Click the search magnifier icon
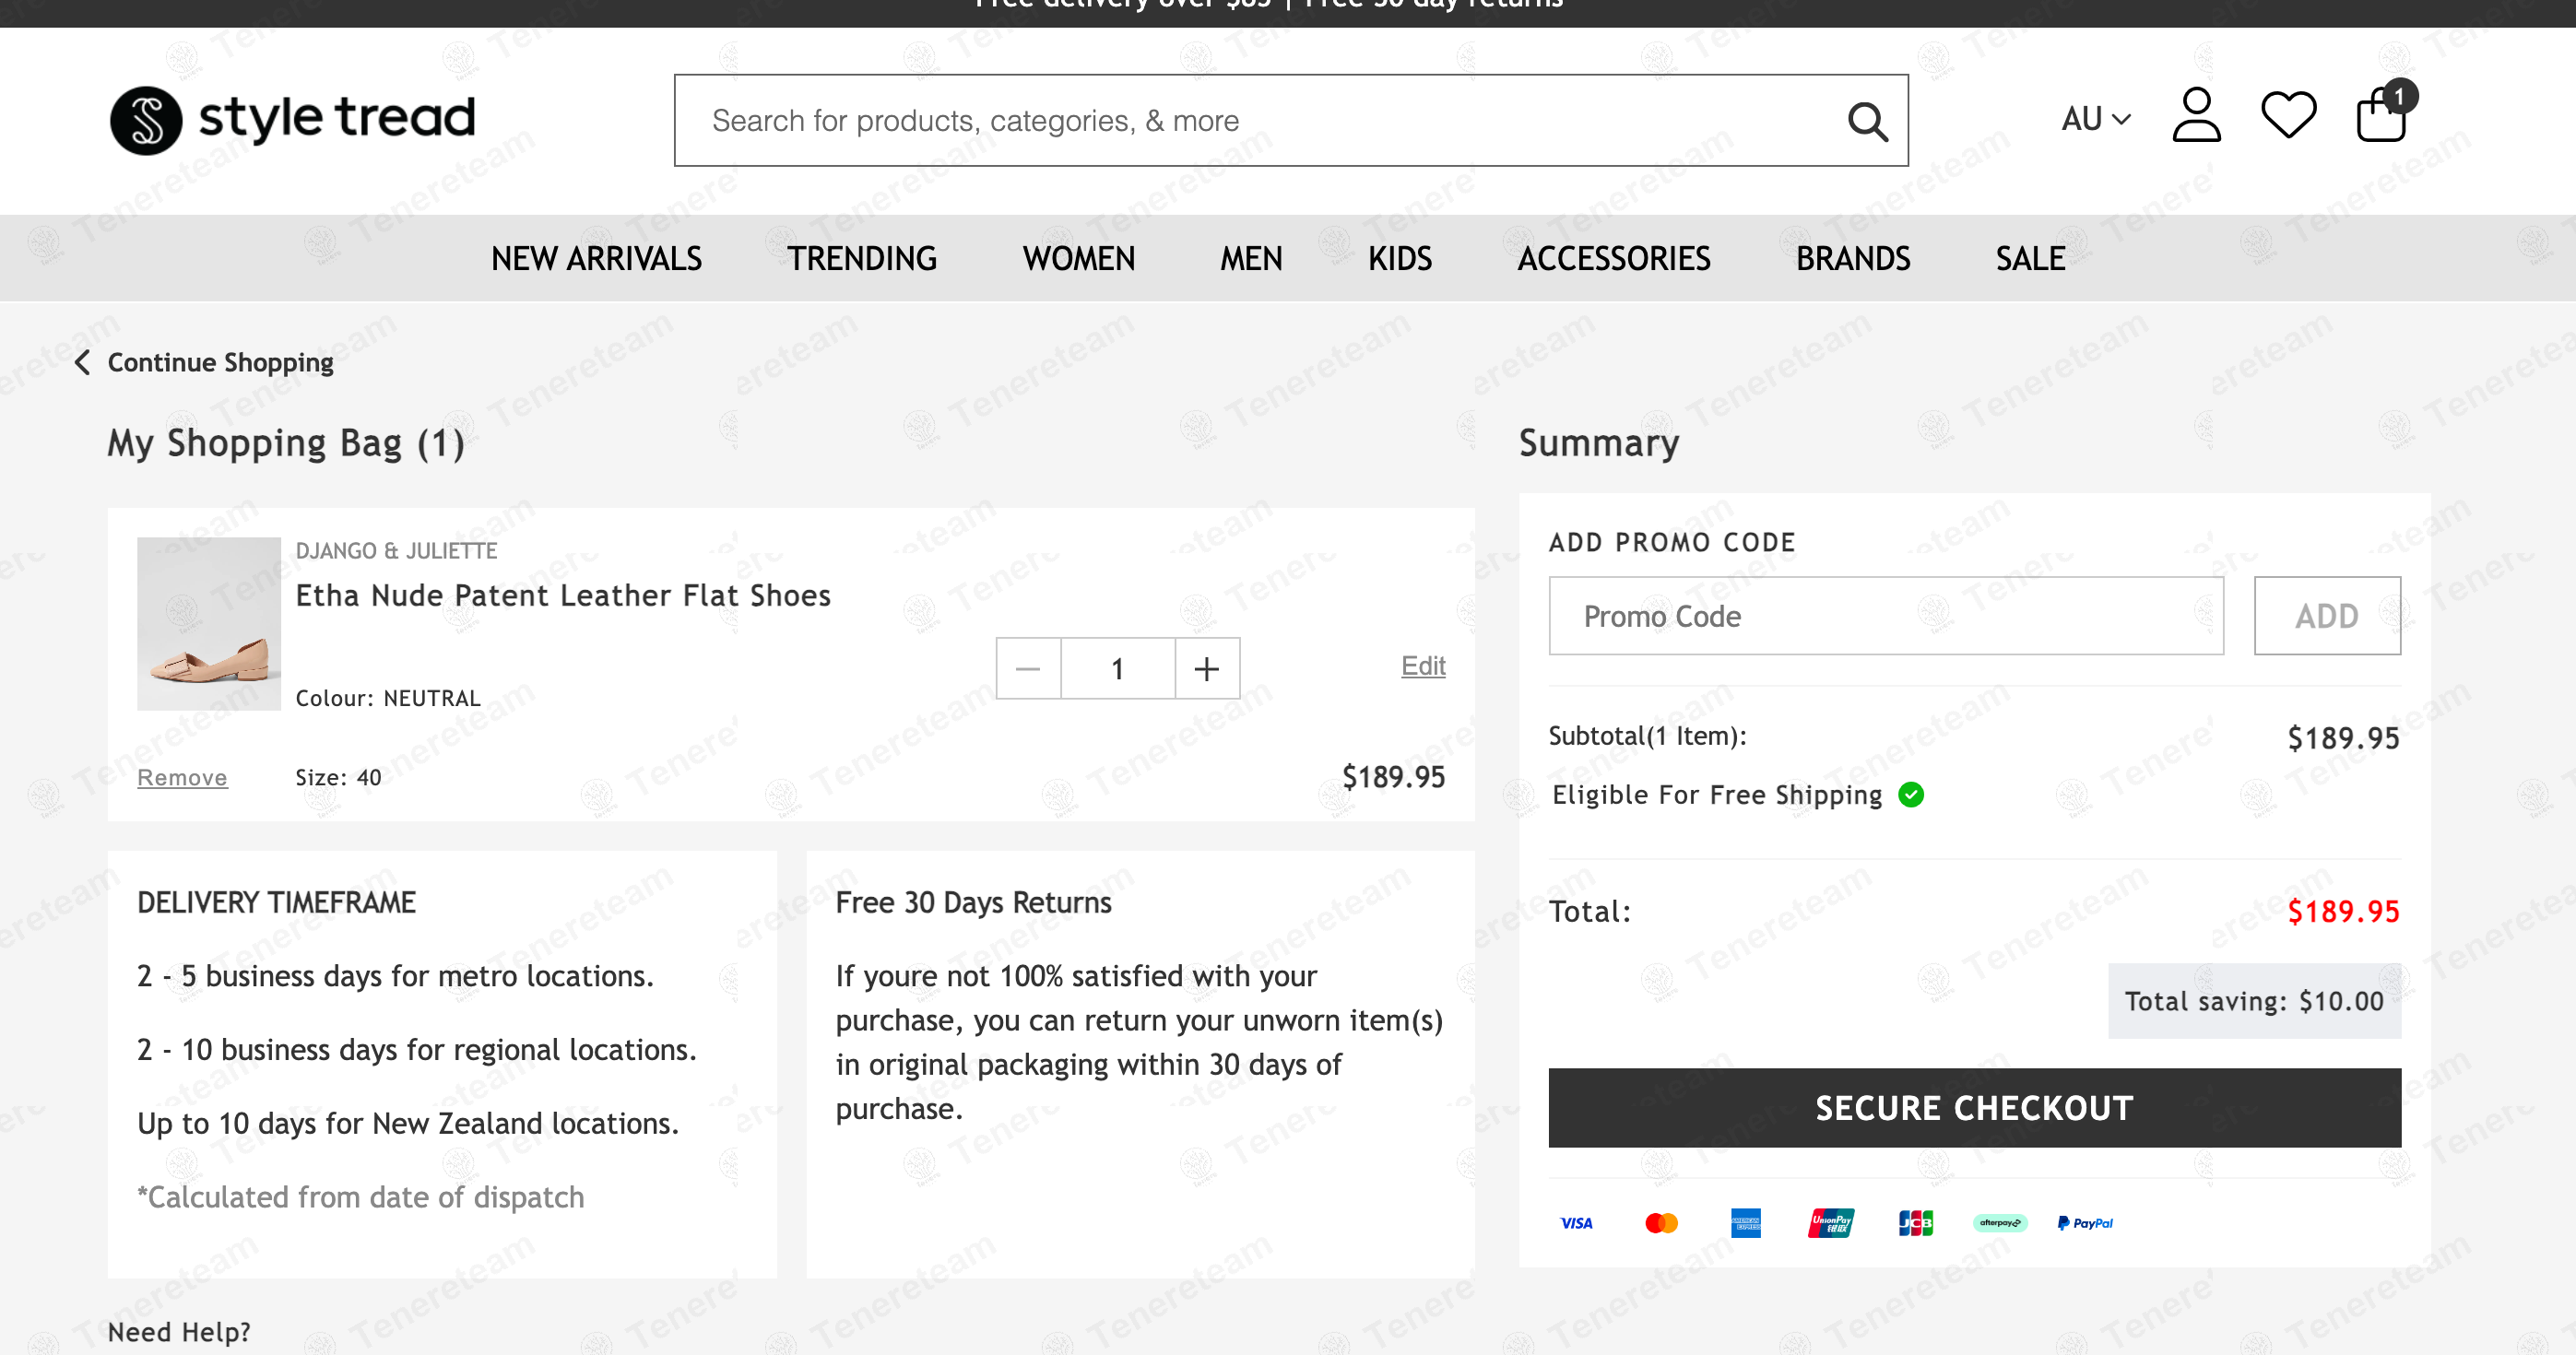 coord(1866,121)
